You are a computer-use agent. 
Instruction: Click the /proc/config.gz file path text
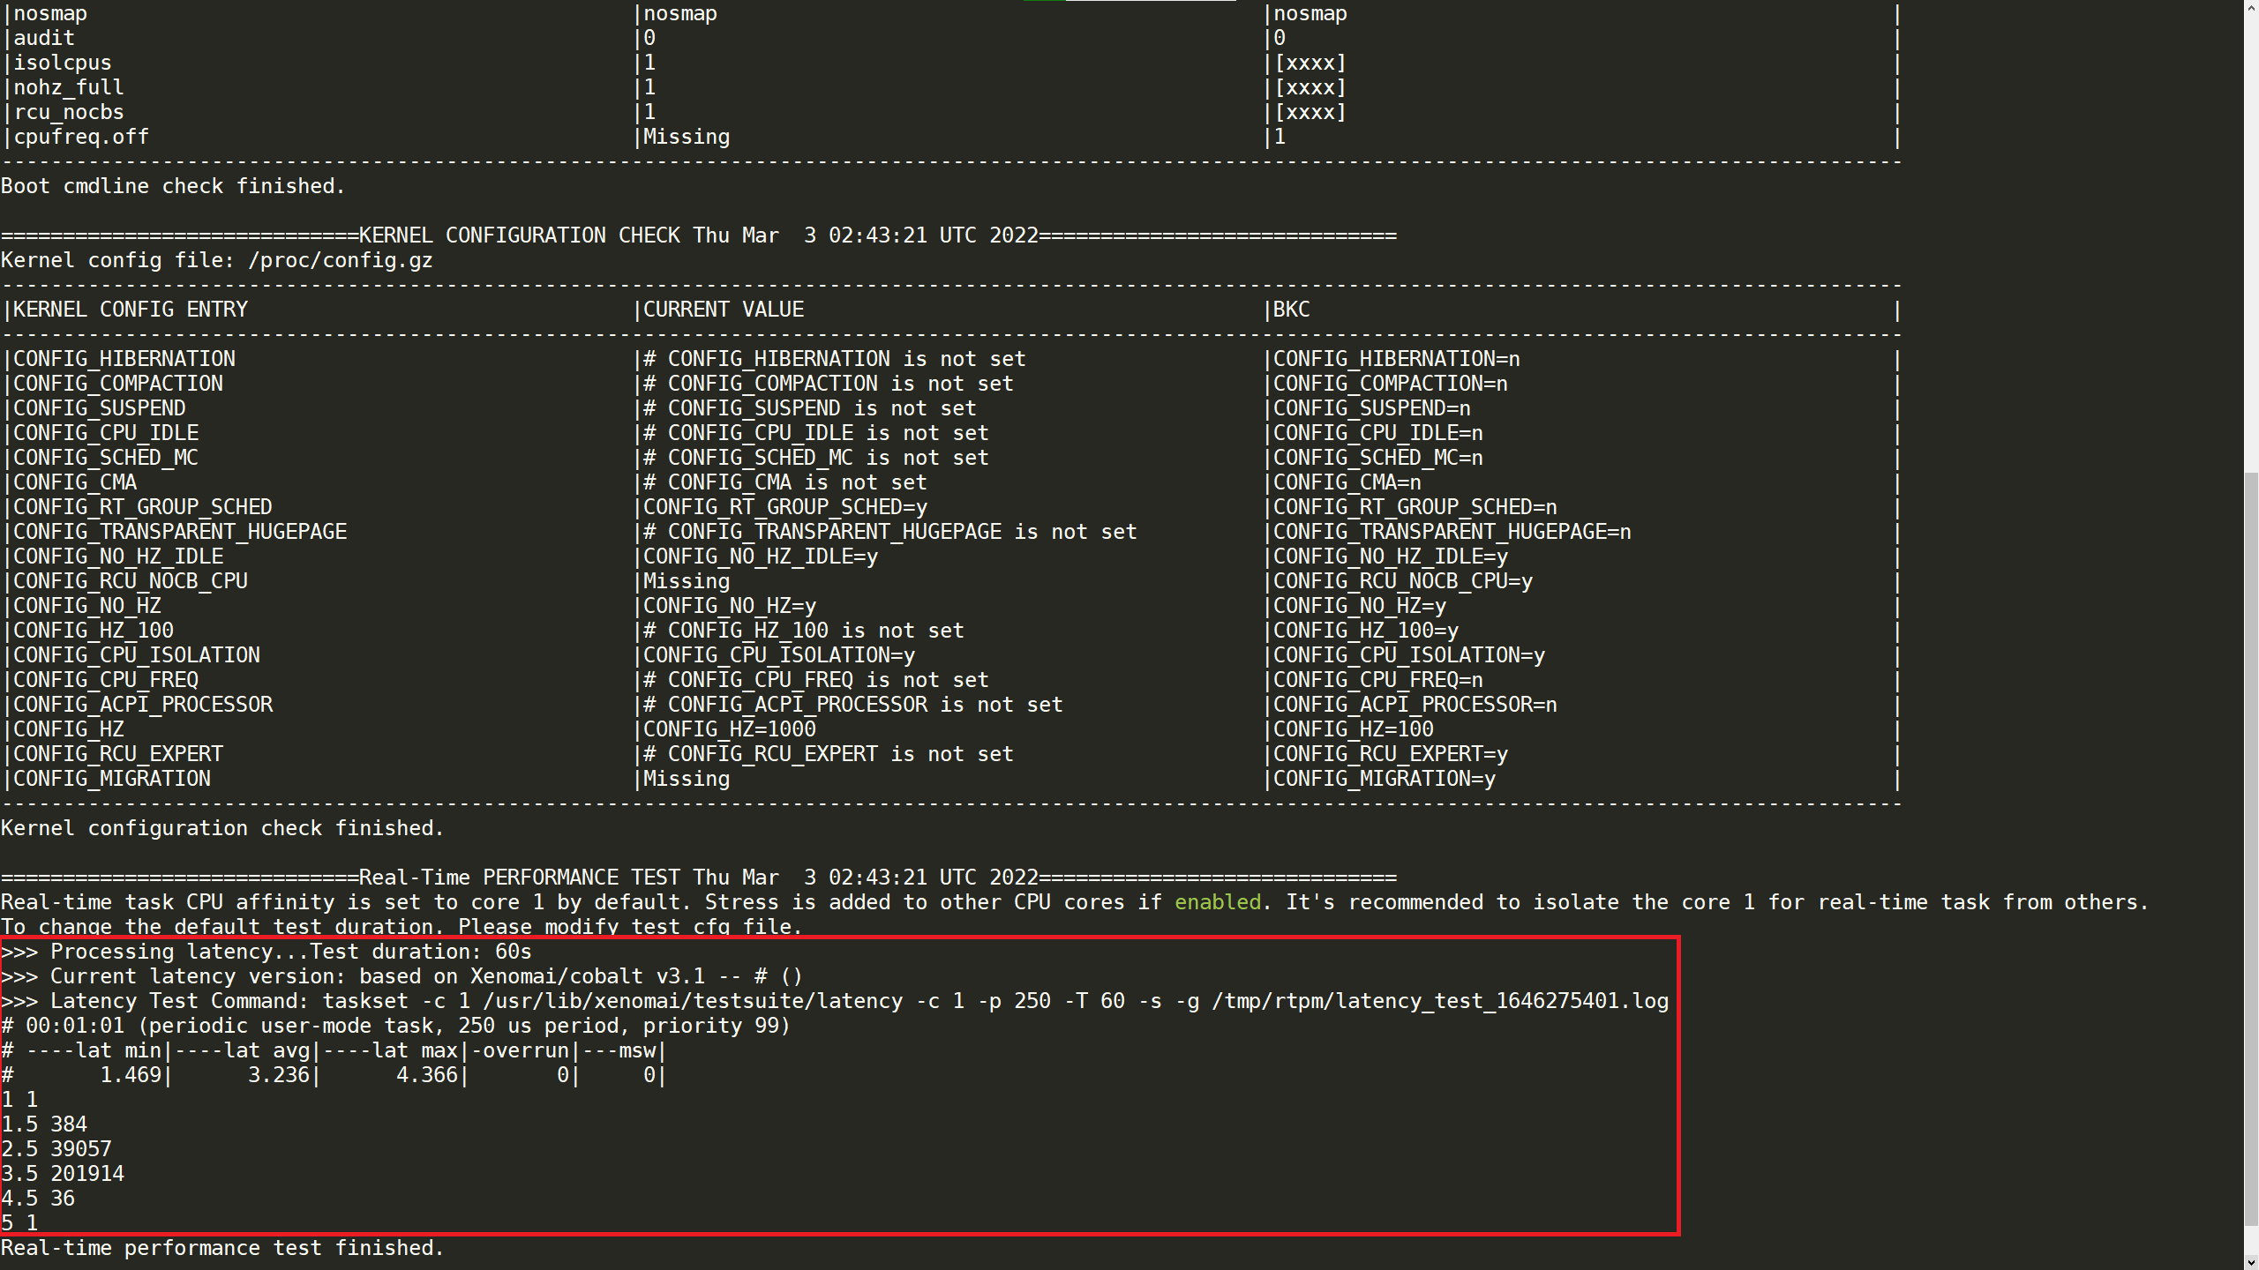[340, 260]
